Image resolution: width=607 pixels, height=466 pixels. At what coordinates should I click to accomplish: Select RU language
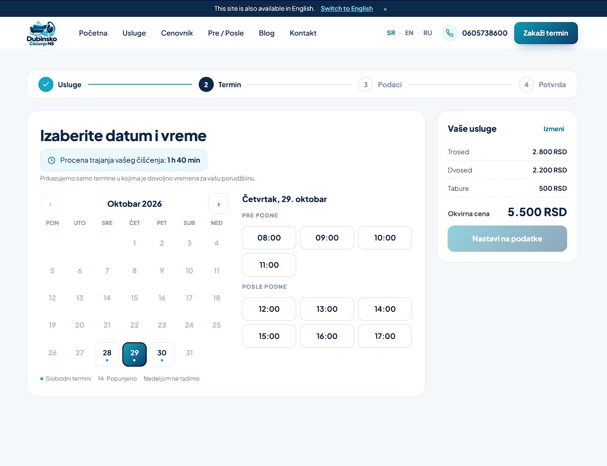[x=428, y=33]
